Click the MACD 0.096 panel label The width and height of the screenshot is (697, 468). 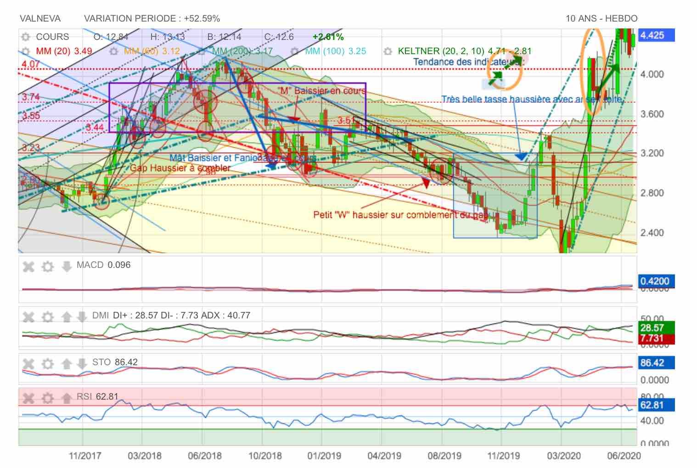[x=103, y=265]
